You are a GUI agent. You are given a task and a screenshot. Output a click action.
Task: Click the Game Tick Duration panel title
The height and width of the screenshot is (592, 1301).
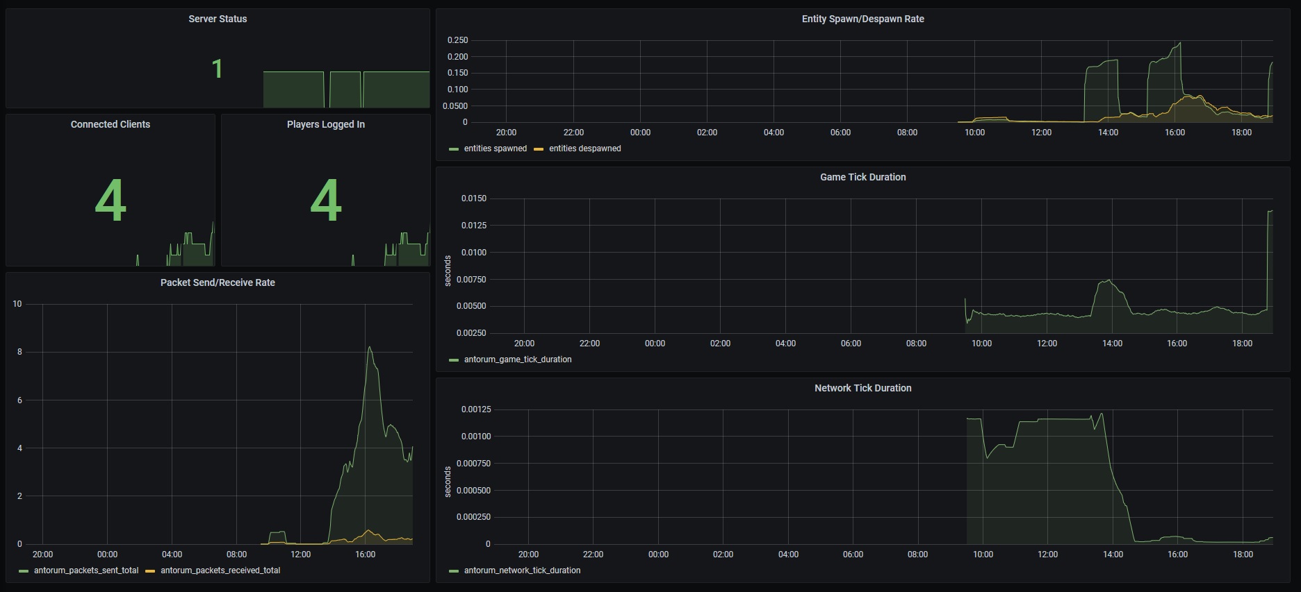862,177
